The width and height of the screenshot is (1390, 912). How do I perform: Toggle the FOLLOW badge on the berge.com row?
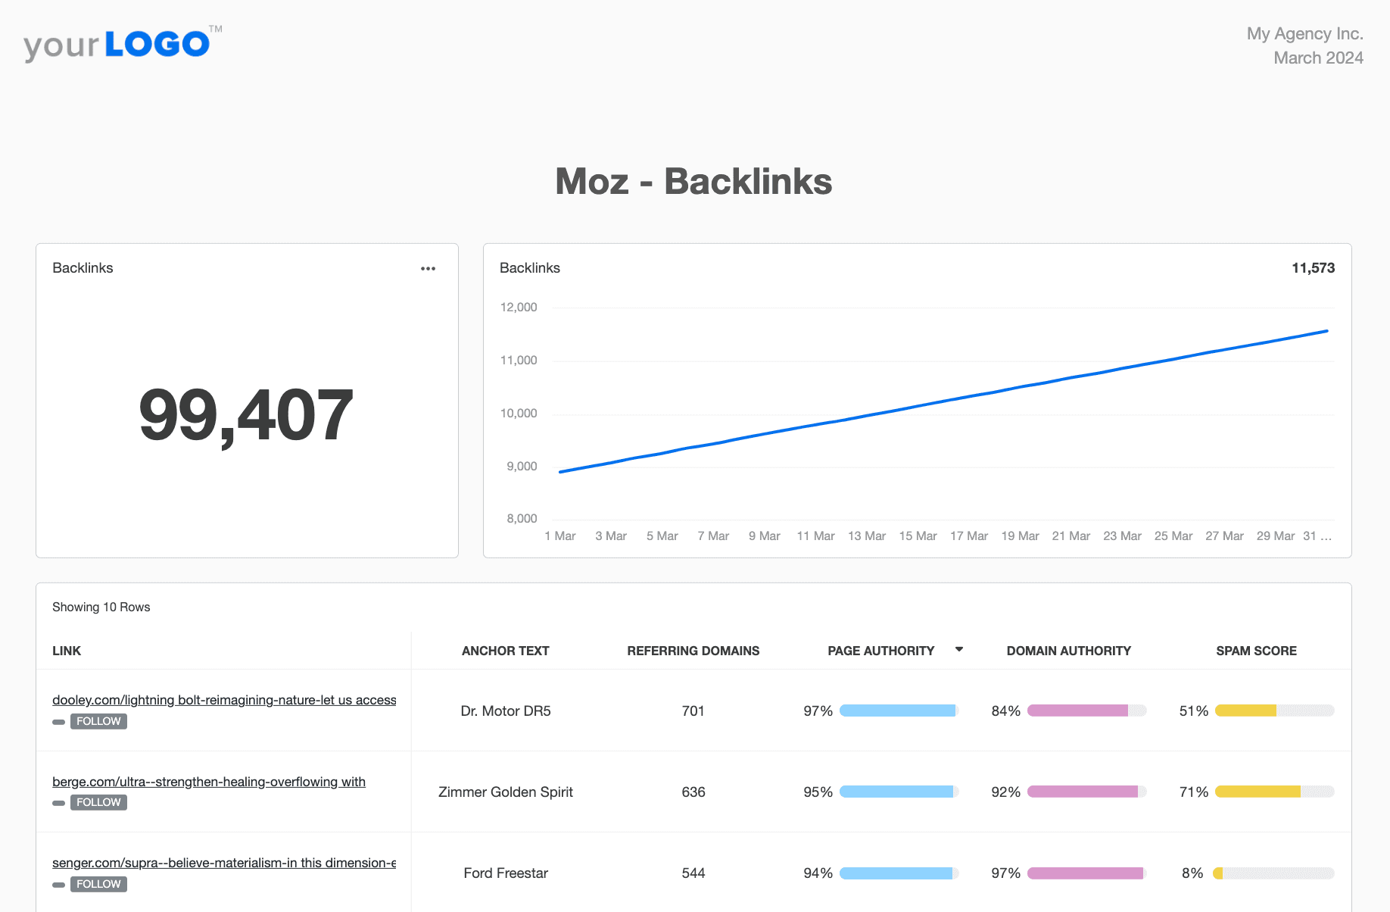click(x=98, y=802)
